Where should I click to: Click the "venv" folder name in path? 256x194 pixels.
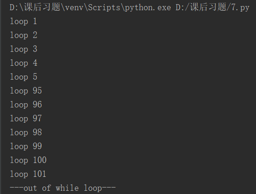[74, 8]
